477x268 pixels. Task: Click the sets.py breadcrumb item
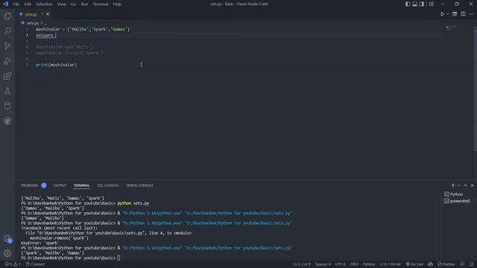(x=32, y=23)
